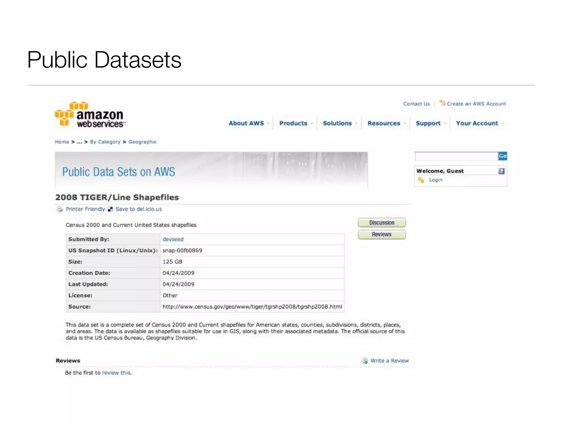Click Create an AWS Account link

tap(476, 104)
